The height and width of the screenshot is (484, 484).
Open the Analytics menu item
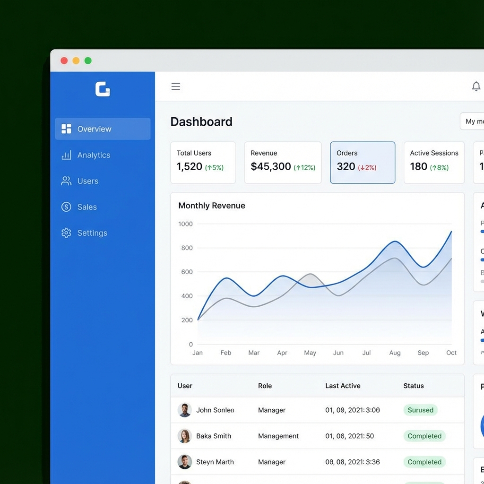coord(94,155)
